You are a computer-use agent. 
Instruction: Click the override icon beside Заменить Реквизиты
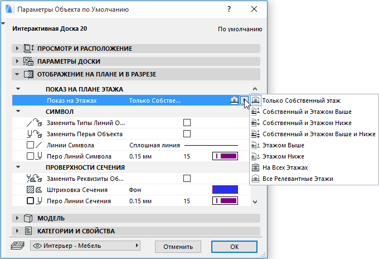(34, 179)
